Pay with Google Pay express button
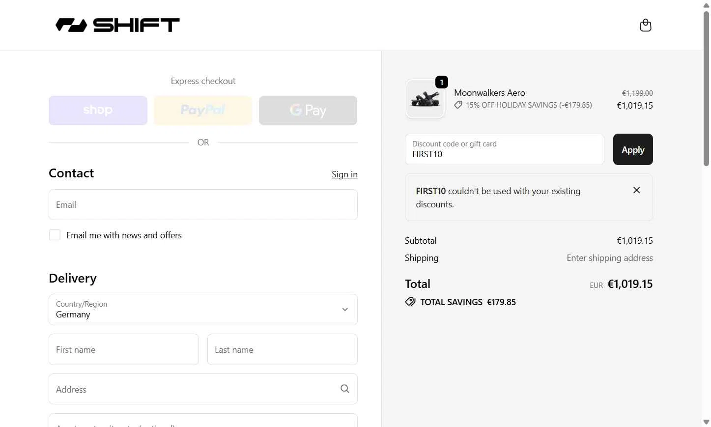The height and width of the screenshot is (427, 711). pos(308,111)
